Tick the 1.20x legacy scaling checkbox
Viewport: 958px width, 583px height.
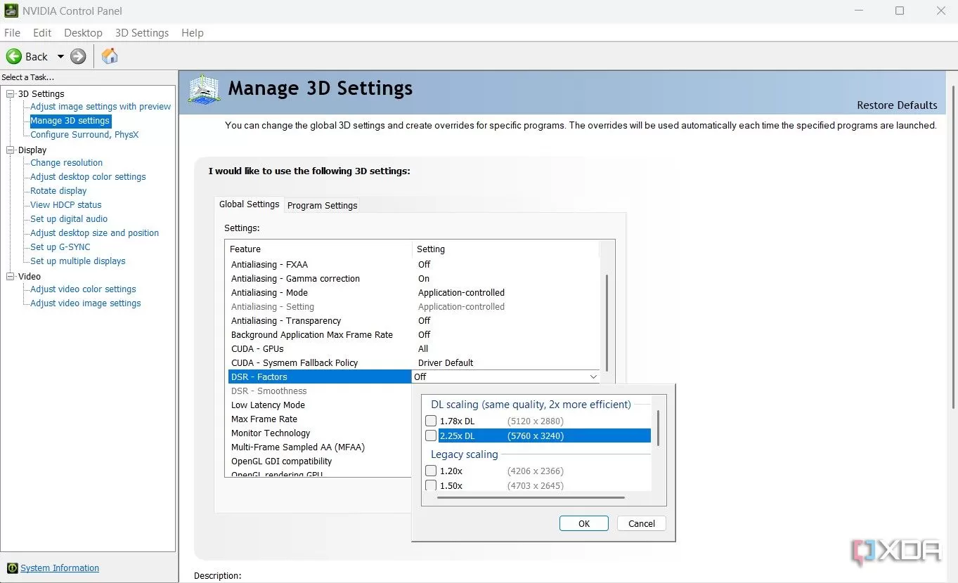coord(431,471)
